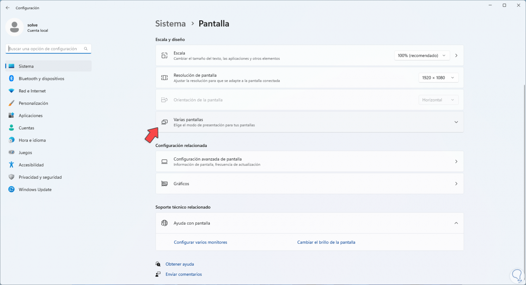Open the Escala 100% dropdown
This screenshot has height=285, width=526.
pos(422,56)
